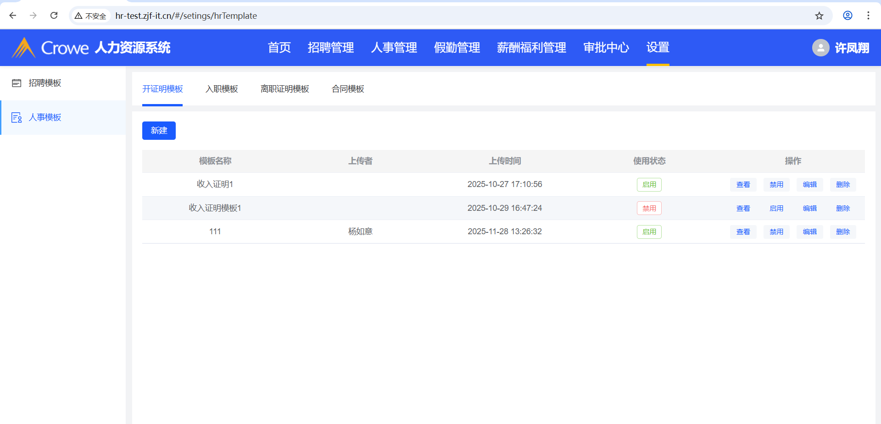Reload the page with refresh icon
Image resolution: width=881 pixels, height=424 pixels.
pos(54,16)
